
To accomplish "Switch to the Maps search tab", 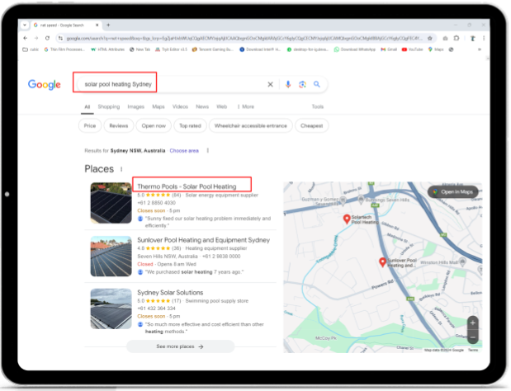I will (159, 106).
